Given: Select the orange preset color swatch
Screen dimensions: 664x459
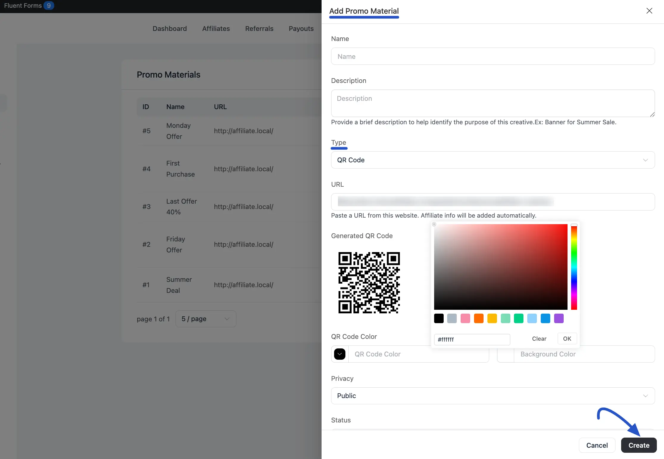Looking at the screenshot, I should [479, 318].
